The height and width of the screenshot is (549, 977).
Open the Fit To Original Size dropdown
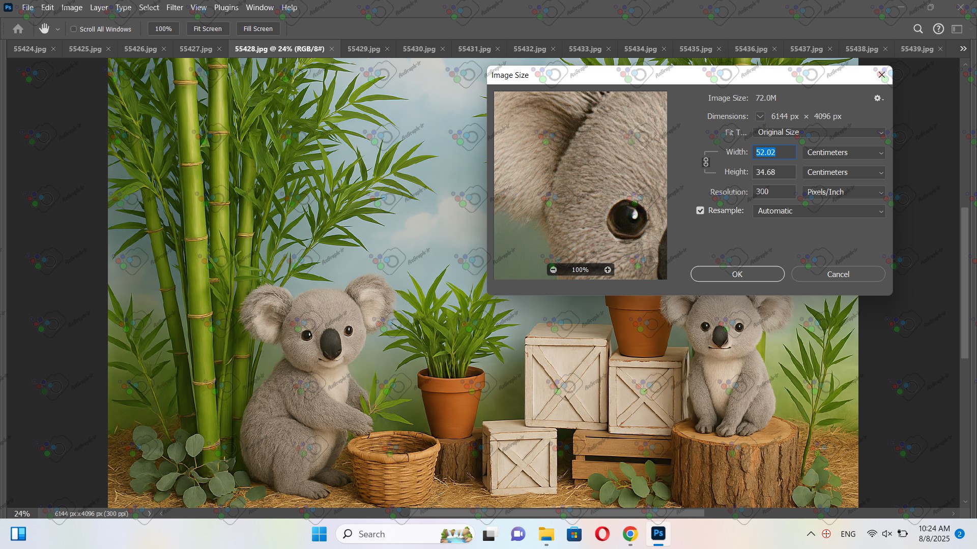click(x=818, y=132)
